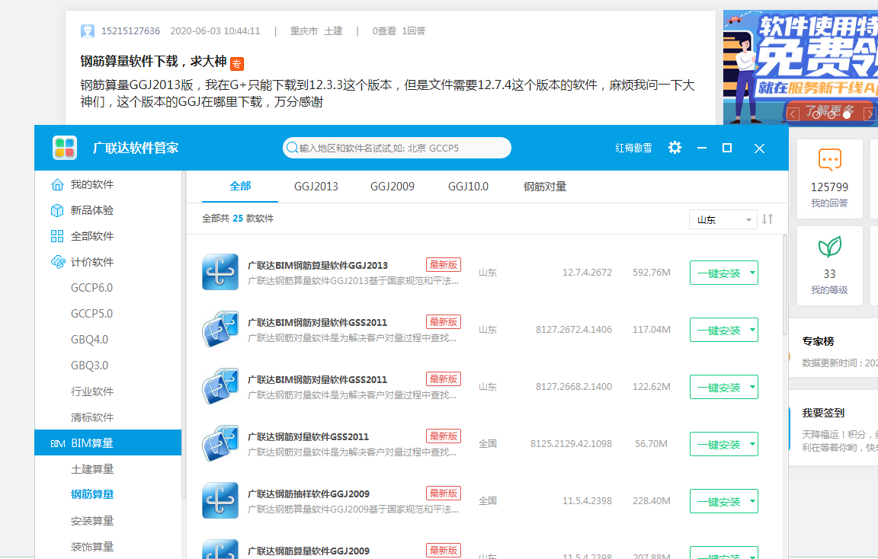Open GBQ4.0 in sidebar
Viewport: 878px width, 559px height.
click(90, 339)
